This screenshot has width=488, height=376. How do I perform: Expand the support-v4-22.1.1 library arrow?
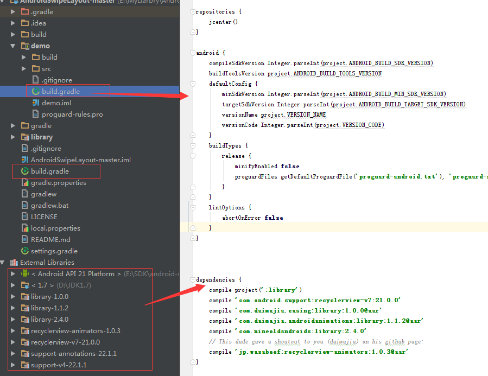[x=13, y=365]
